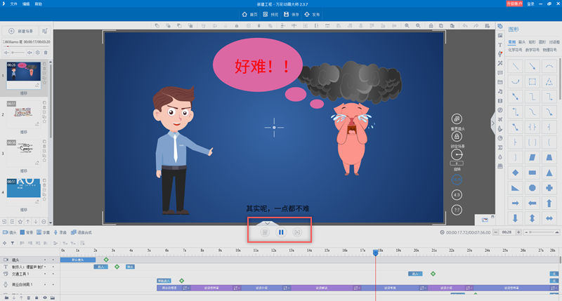Select the arrow line shape
Image resolution: width=562 pixels, height=301 pixels.
(532, 66)
